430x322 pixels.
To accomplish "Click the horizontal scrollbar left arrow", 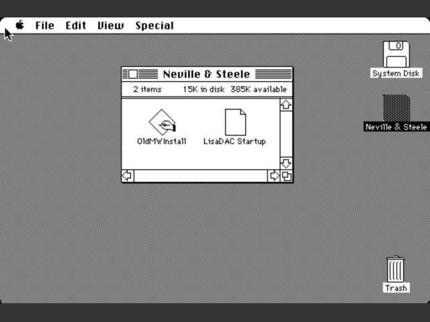I will (128, 176).
